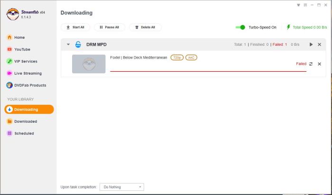
Task: Maximize the StreamFab window
Action: point(319,5)
